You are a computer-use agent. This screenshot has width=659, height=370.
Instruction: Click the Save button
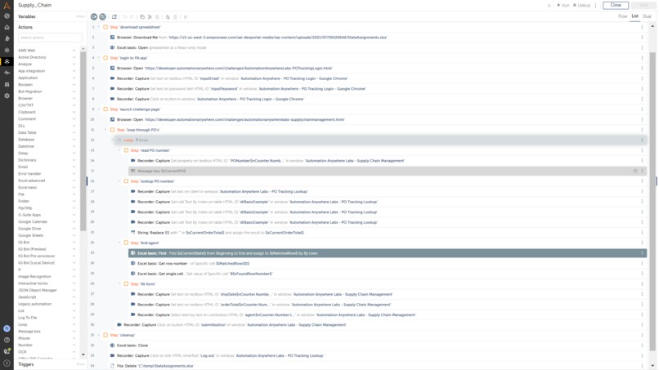click(643, 5)
